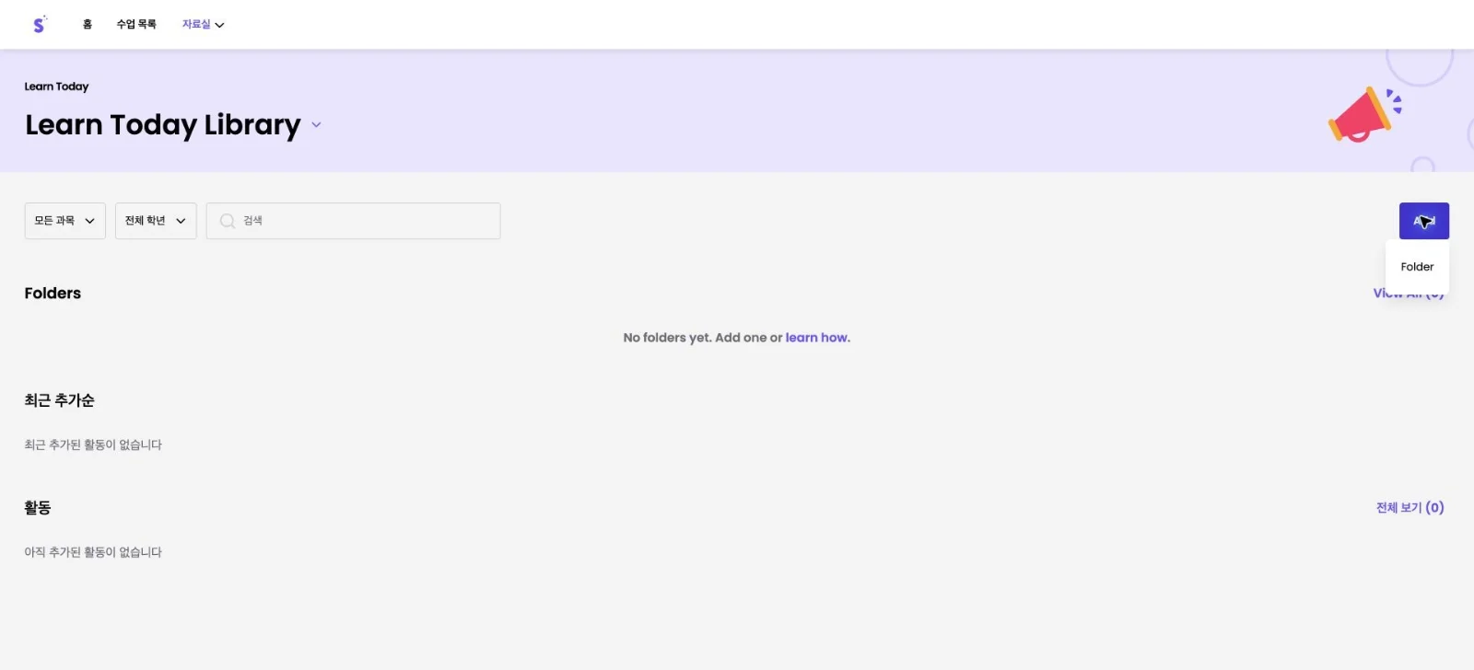Click the 최근 추가순 heading
This screenshot has height=670, width=1474.
tap(60, 400)
